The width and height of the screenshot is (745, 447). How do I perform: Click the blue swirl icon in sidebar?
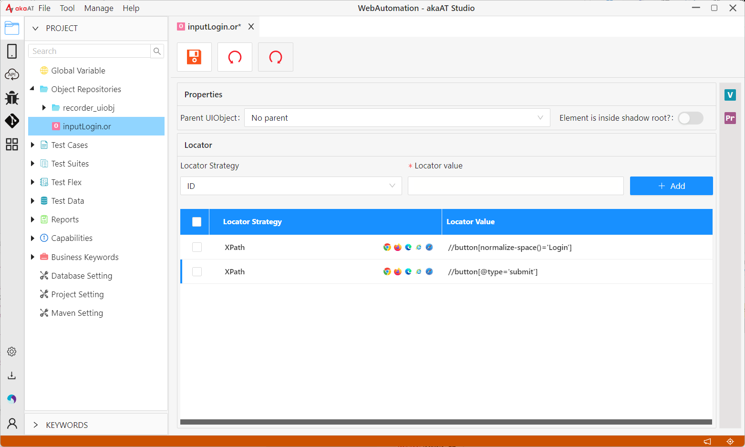(x=12, y=399)
